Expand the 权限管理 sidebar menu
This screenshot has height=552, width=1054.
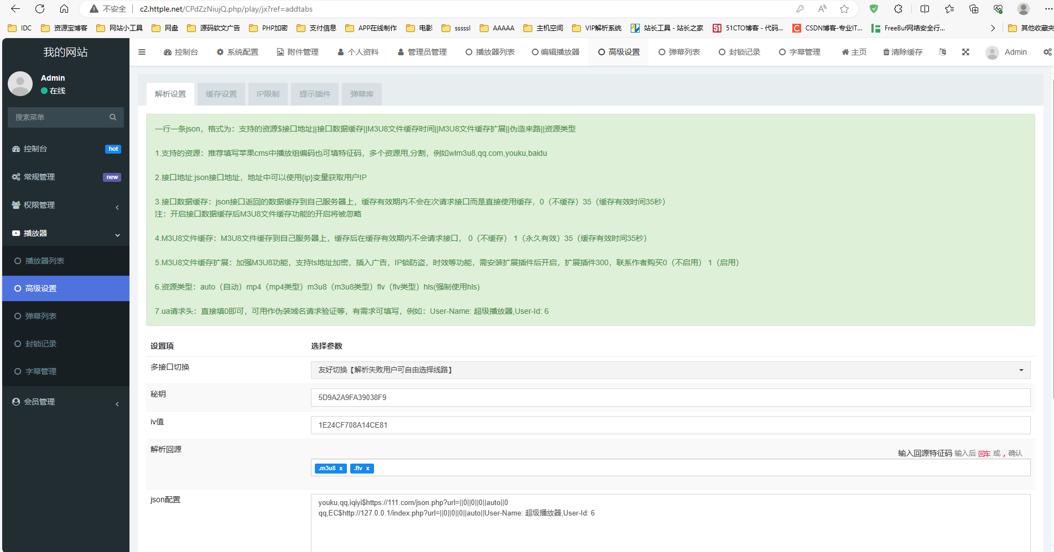(x=66, y=205)
